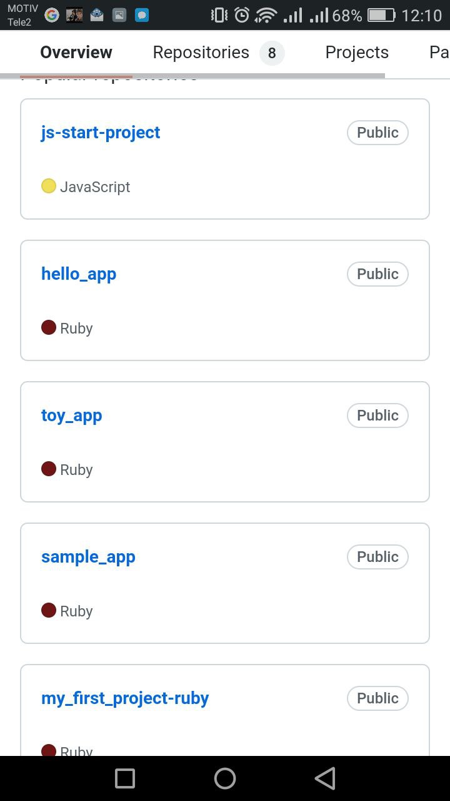Click the Ruby language dot under hello_app
Viewport: 450px width, 801px height.
[49, 327]
